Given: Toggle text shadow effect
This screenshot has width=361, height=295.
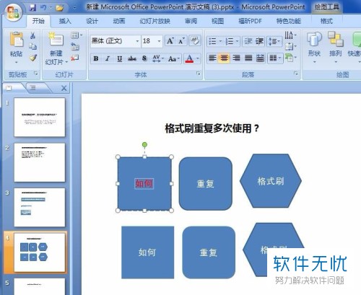Looking at the screenshot, I should pyautogui.click(x=144, y=58).
